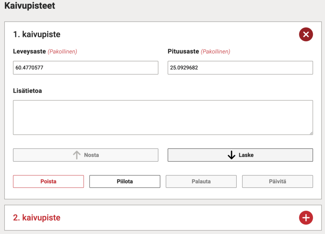
Task: Expand 2. kaivupiste with the plus icon
Action: pos(306,218)
